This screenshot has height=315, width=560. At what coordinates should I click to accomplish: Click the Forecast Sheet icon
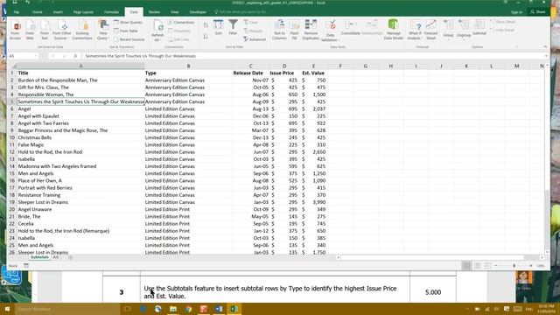click(431, 30)
